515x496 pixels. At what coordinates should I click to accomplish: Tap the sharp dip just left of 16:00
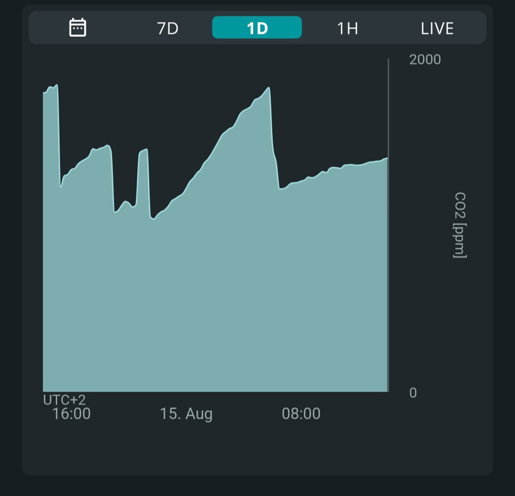[x=61, y=186]
